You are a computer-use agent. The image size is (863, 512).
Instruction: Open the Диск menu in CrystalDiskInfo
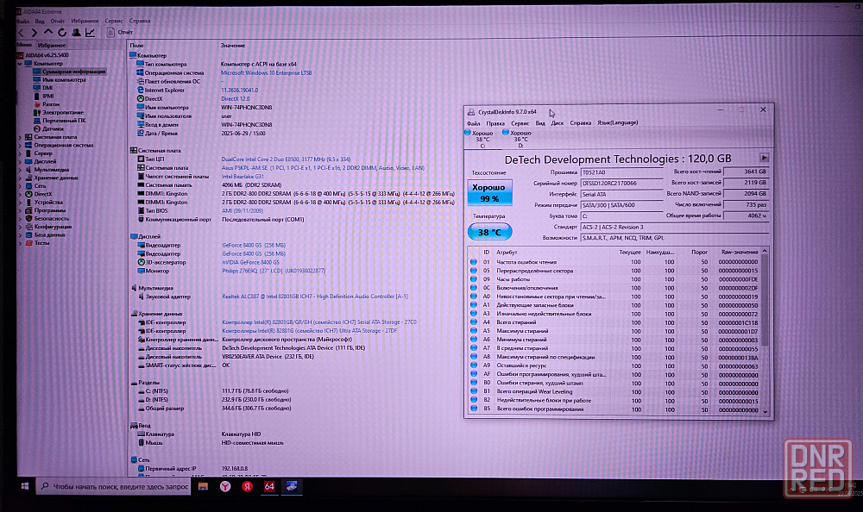(557, 123)
